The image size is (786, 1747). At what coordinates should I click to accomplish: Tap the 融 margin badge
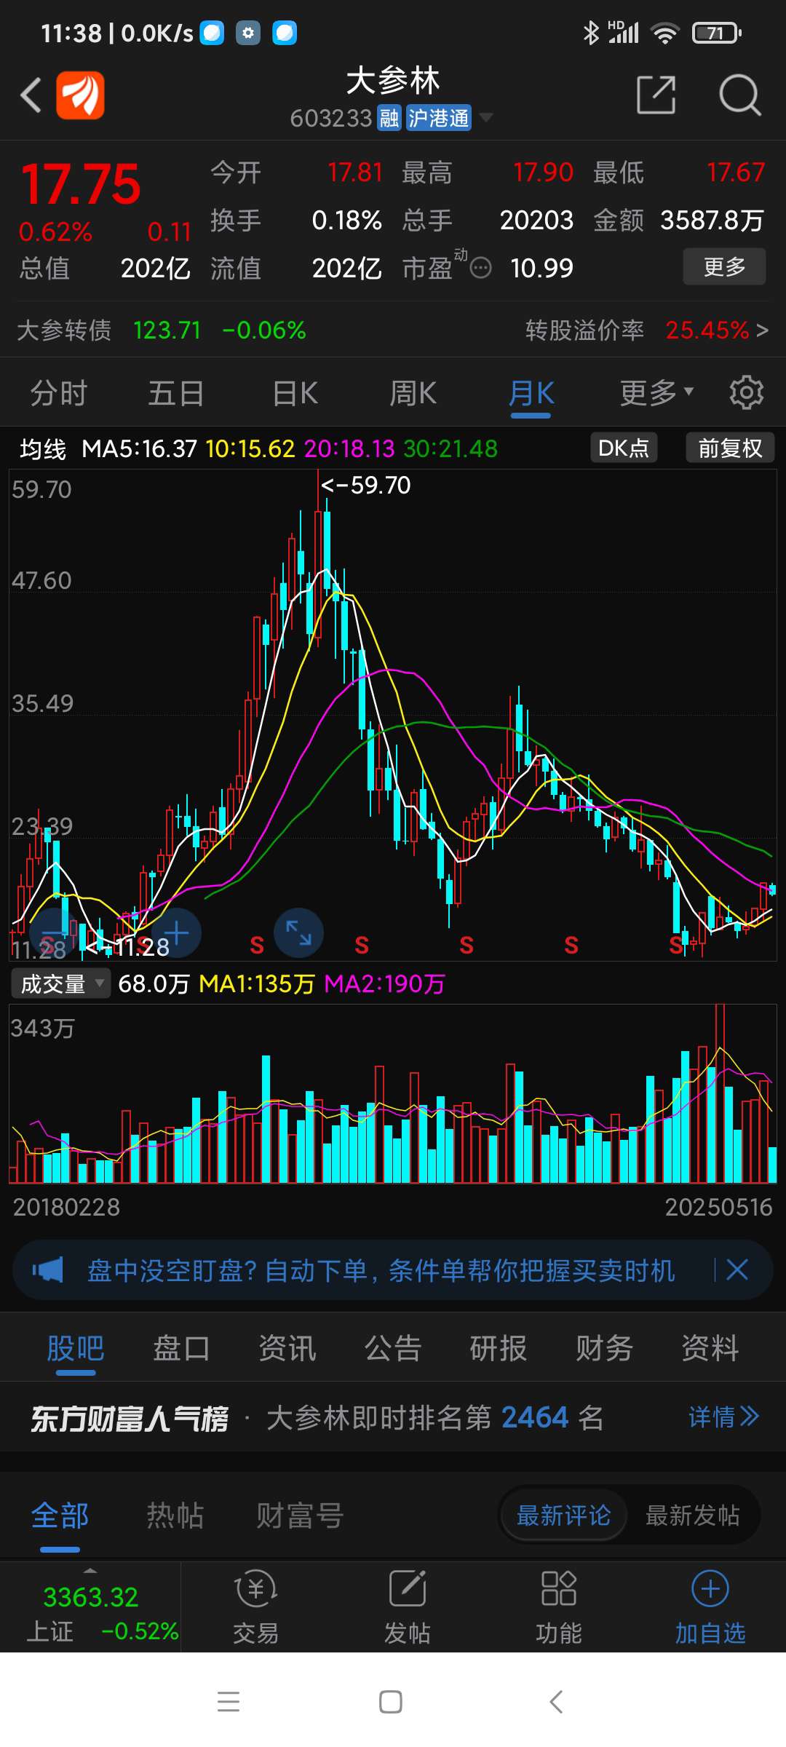(x=389, y=118)
